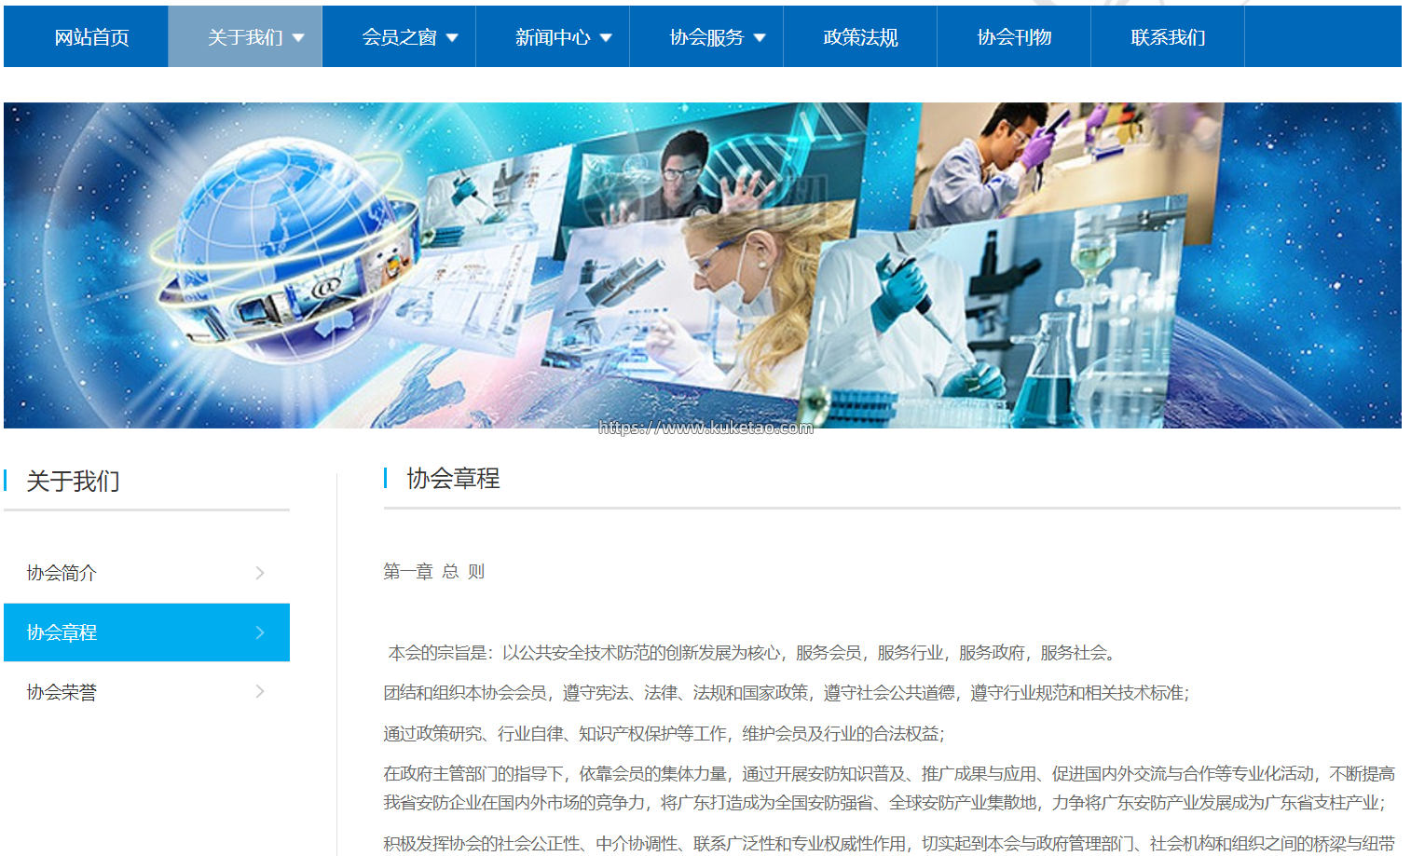Viewport: 1411px width, 856px height.
Task: Open 协会荣誉 in the sidebar
Action: [146, 691]
